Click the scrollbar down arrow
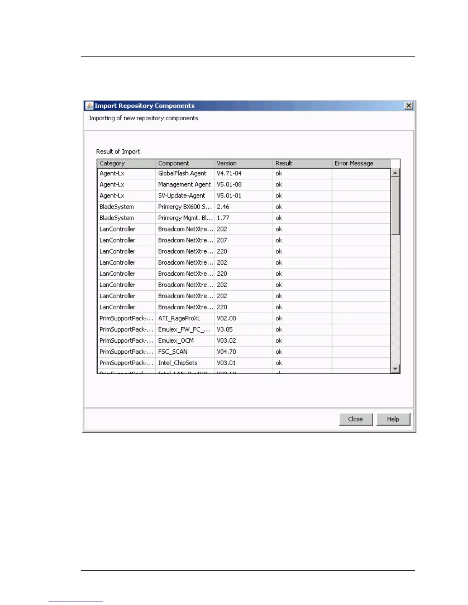 [x=395, y=369]
